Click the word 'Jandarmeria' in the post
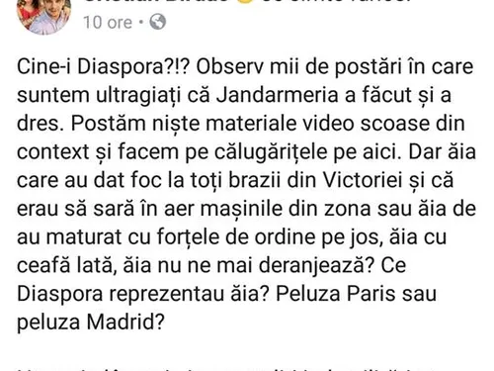 (278, 95)
